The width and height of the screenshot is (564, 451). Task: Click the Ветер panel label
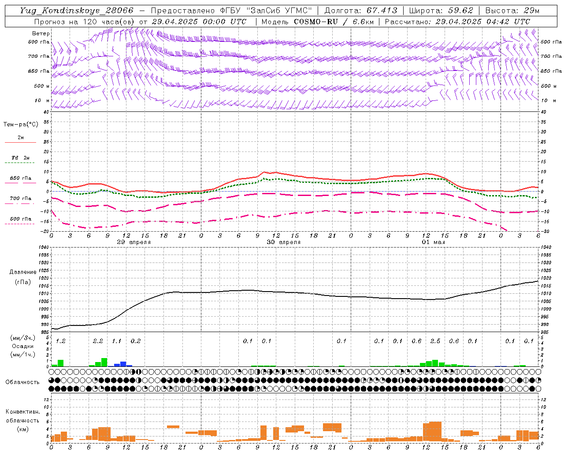pyautogui.click(x=41, y=33)
